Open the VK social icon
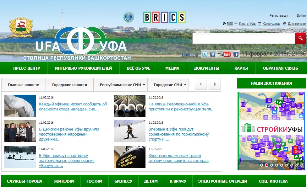307x187 pixels. tap(213, 54)
